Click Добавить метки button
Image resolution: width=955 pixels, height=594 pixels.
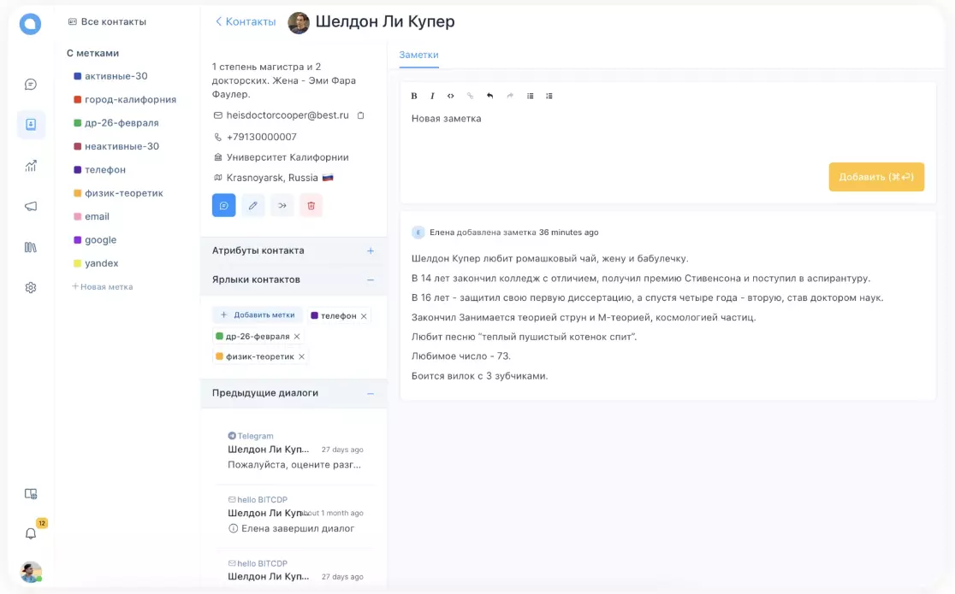(x=258, y=315)
